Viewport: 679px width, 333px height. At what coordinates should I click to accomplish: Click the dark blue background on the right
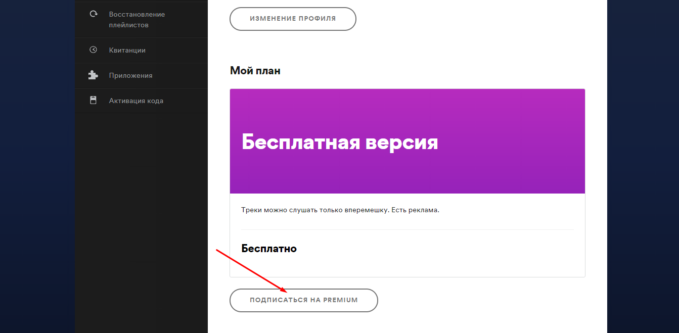(642, 167)
